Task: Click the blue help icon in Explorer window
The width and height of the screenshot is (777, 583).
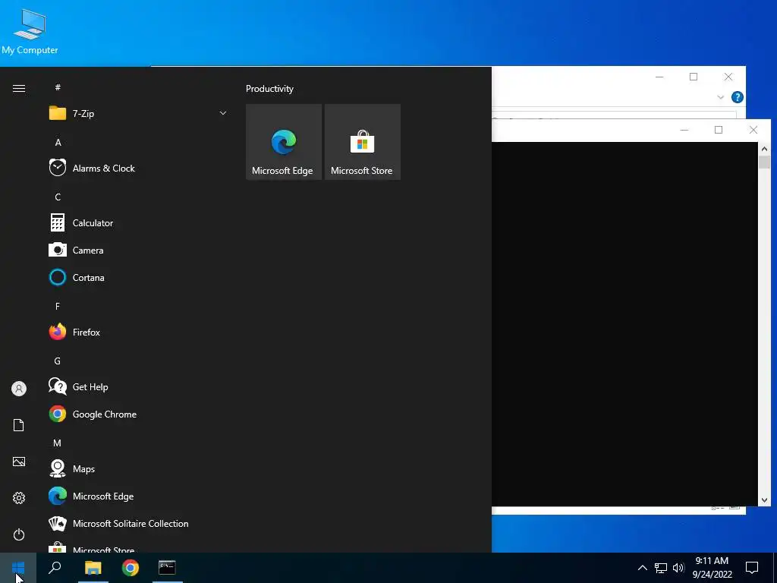Action: pos(738,98)
